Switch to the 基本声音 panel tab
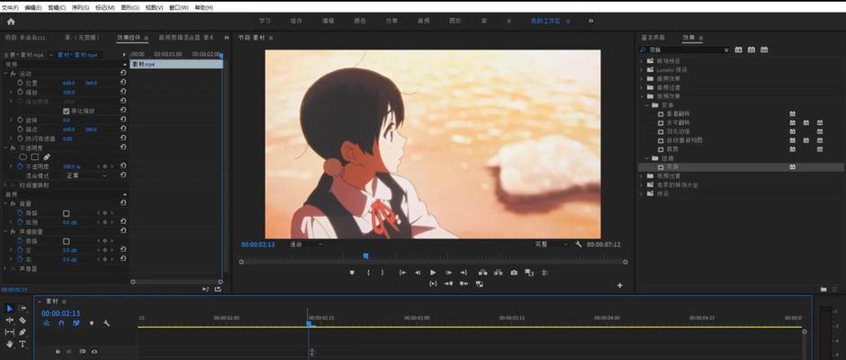846x360 pixels. 652,37
